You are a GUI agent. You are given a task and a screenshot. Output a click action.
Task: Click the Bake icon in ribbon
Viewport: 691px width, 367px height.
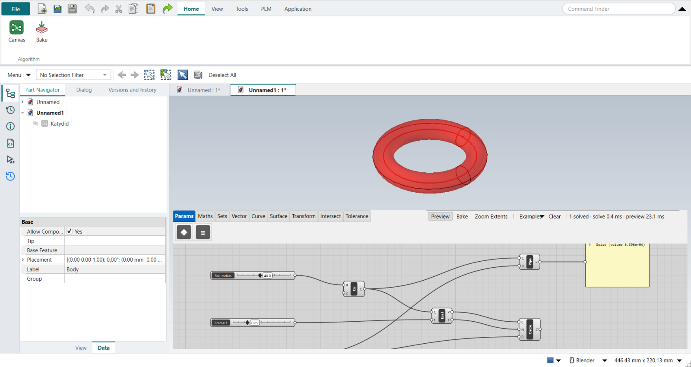pyautogui.click(x=42, y=32)
